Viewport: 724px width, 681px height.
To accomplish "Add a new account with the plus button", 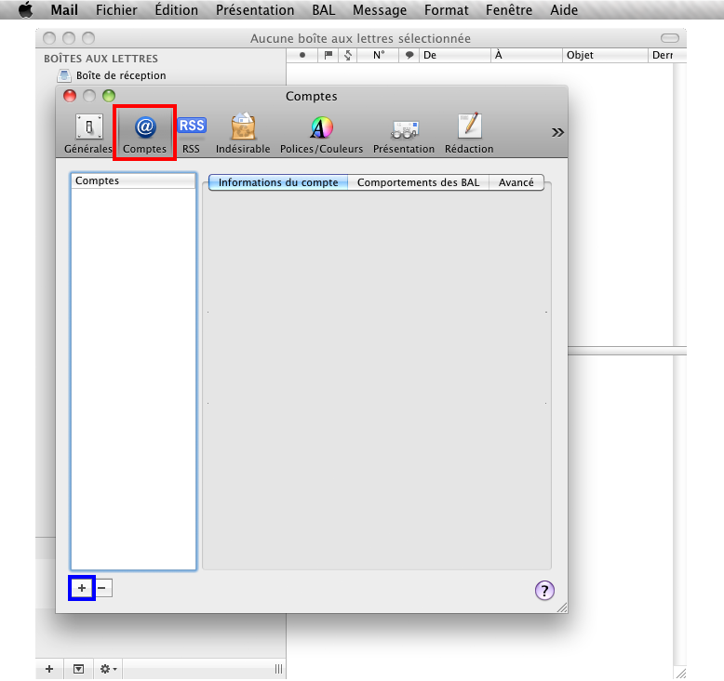I will pyautogui.click(x=82, y=588).
